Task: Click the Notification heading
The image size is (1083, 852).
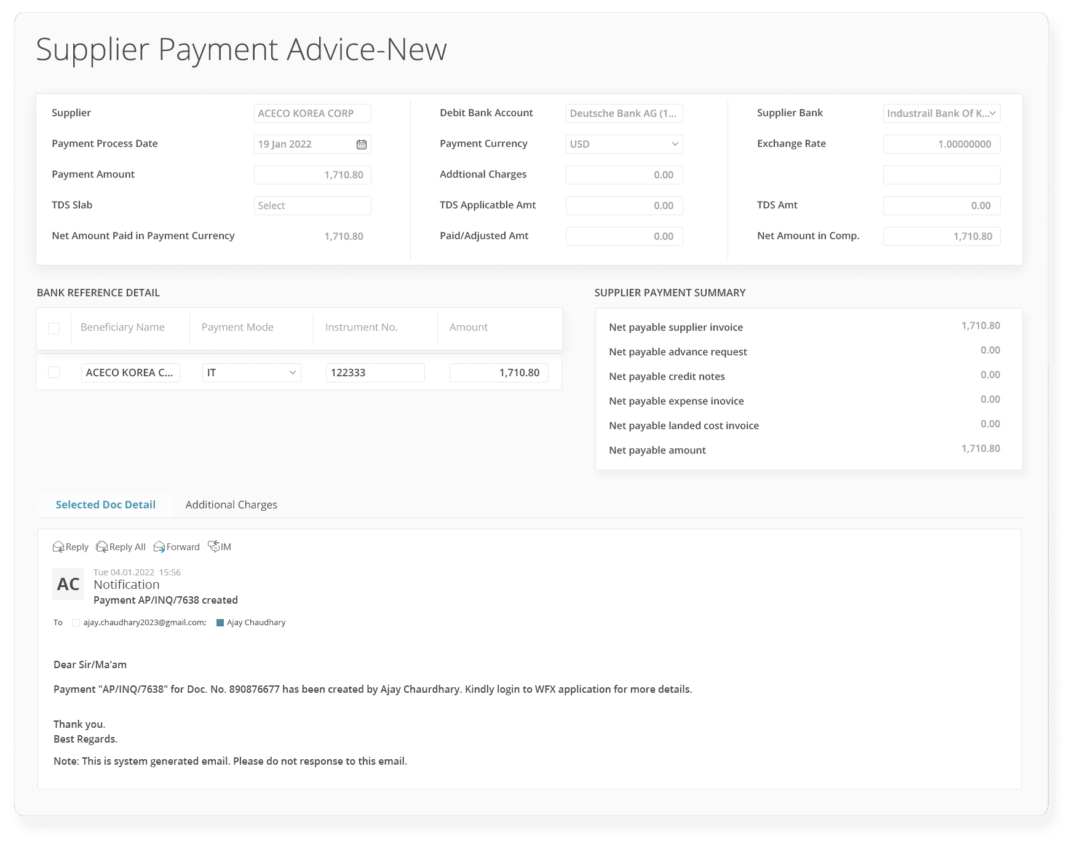Action: click(x=127, y=585)
